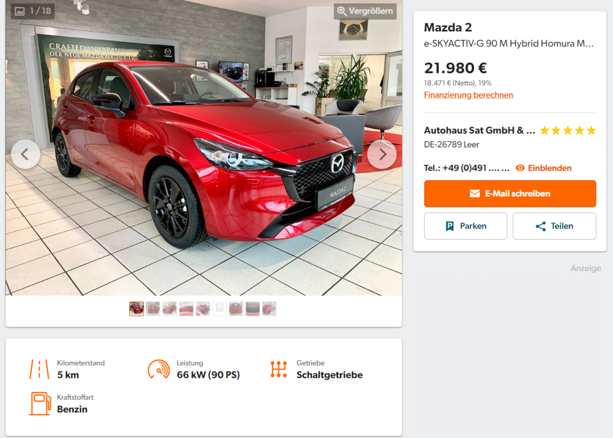The height and width of the screenshot is (438, 613).
Task: Click the image counter 1 / 18 badge
Action: 33,11
